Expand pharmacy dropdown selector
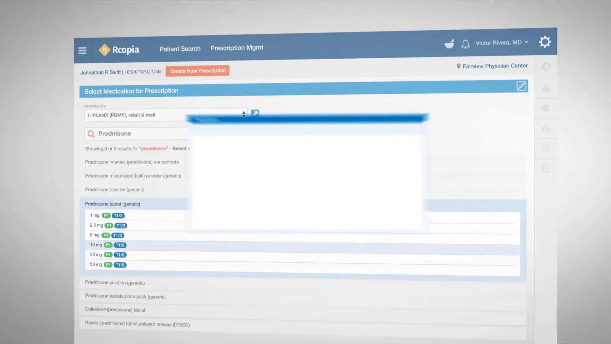 [x=243, y=114]
